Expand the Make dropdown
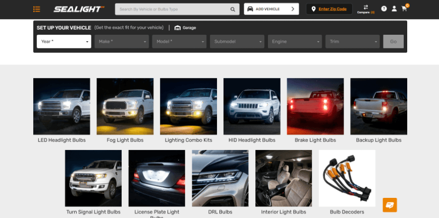 click(122, 41)
